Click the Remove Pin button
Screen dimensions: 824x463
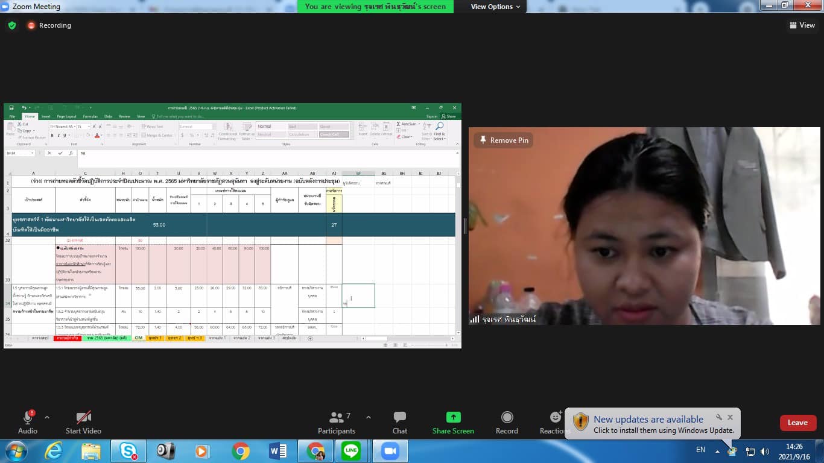pos(503,140)
